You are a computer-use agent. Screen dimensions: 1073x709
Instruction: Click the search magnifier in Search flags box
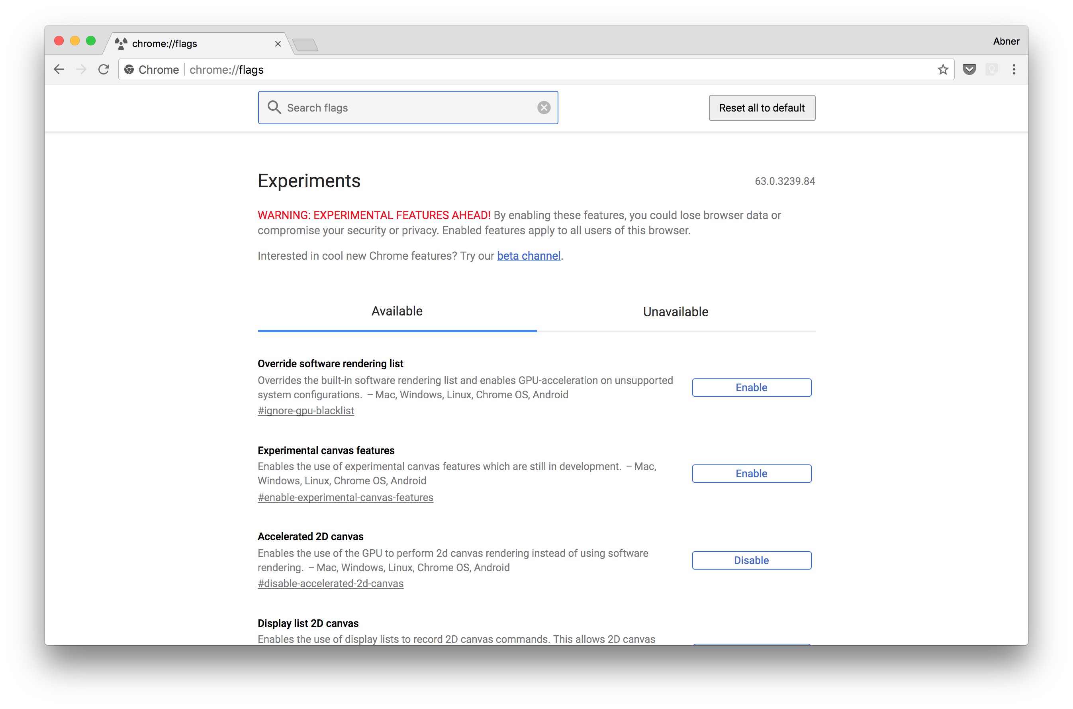(274, 108)
